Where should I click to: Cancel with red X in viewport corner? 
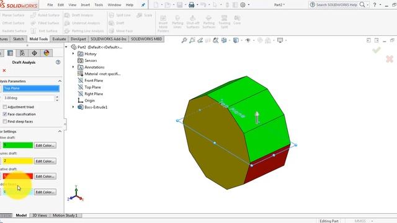(x=390, y=59)
